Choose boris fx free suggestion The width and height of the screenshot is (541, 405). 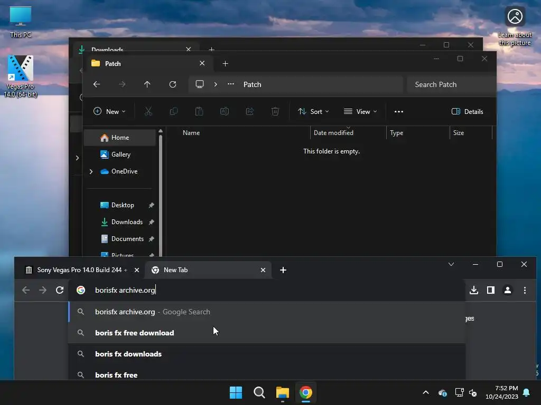[267, 374]
